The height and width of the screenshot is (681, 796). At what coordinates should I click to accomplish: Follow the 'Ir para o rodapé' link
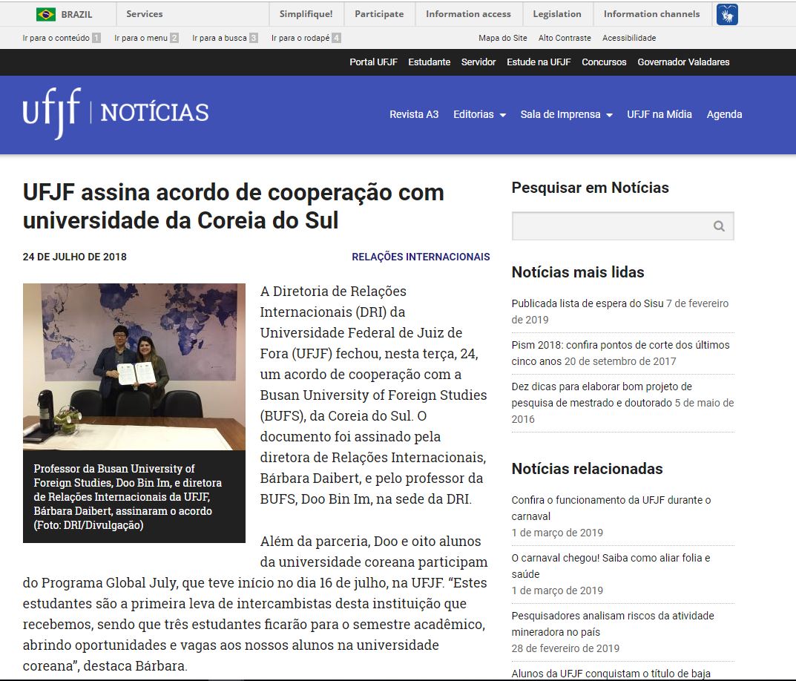click(306, 38)
